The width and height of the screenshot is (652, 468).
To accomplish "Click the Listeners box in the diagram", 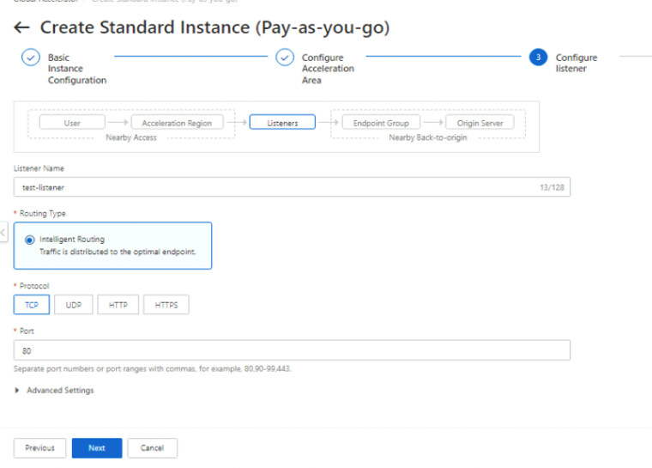I will click(x=282, y=123).
